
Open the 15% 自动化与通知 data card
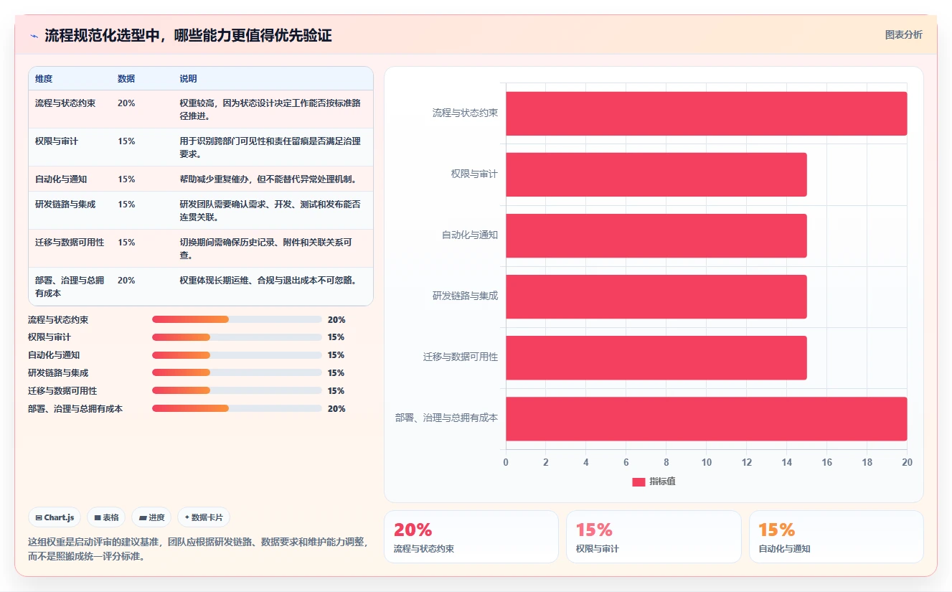(x=836, y=537)
